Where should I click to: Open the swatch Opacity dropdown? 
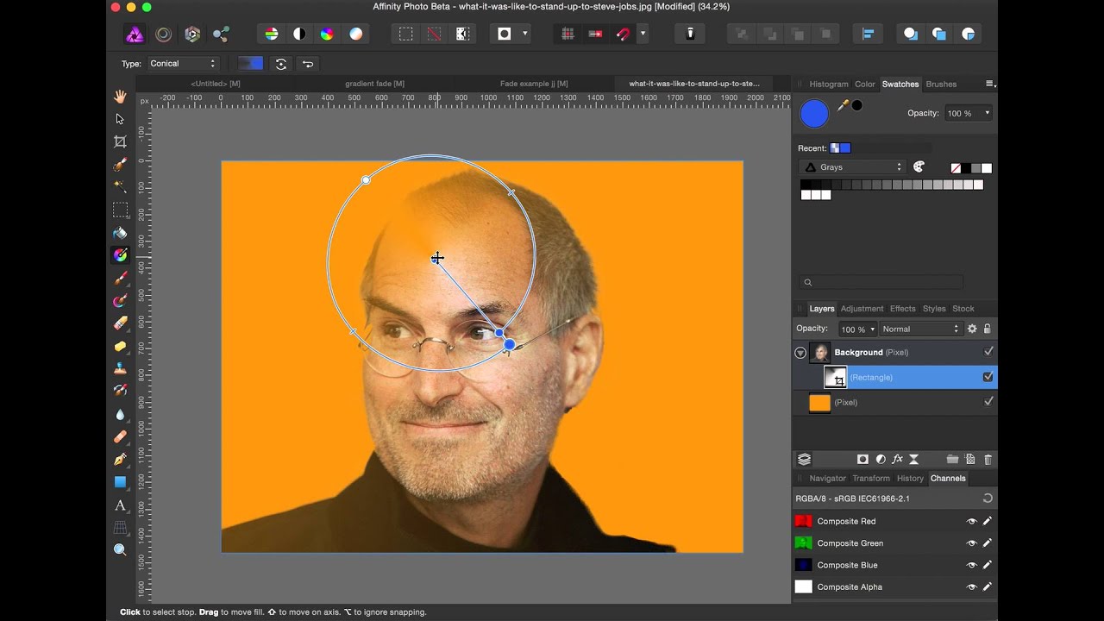(x=969, y=113)
